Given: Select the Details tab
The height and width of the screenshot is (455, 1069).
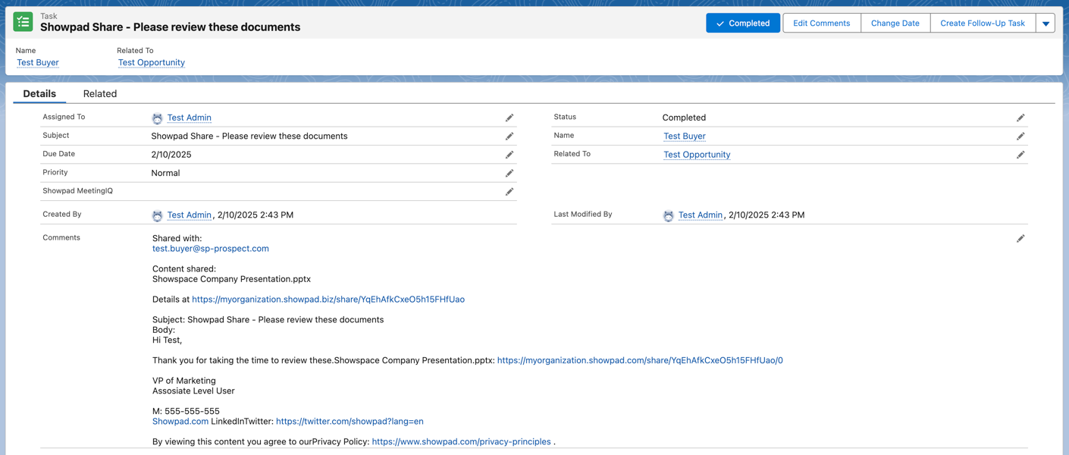Looking at the screenshot, I should tap(39, 93).
